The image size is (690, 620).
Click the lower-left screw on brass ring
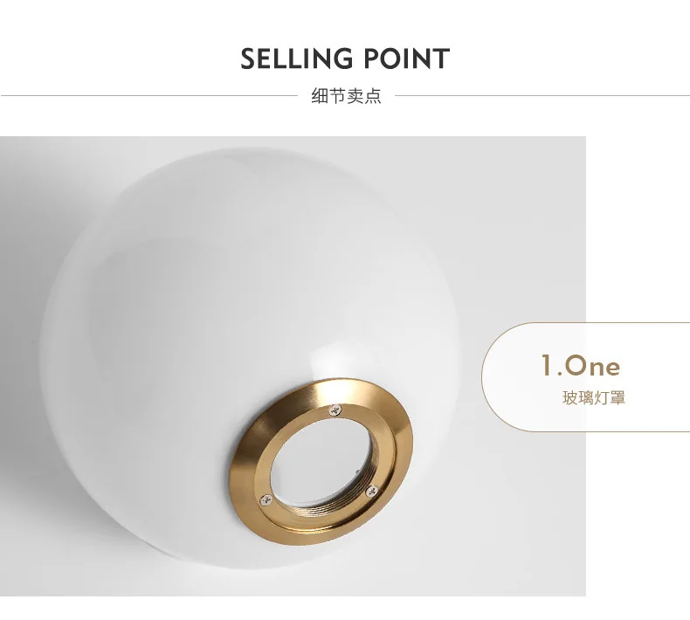(x=266, y=499)
